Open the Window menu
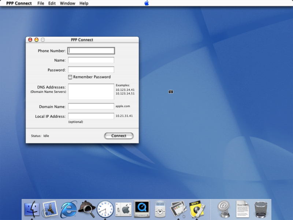Screen dimensions: 293x220 tap(67, 3)
